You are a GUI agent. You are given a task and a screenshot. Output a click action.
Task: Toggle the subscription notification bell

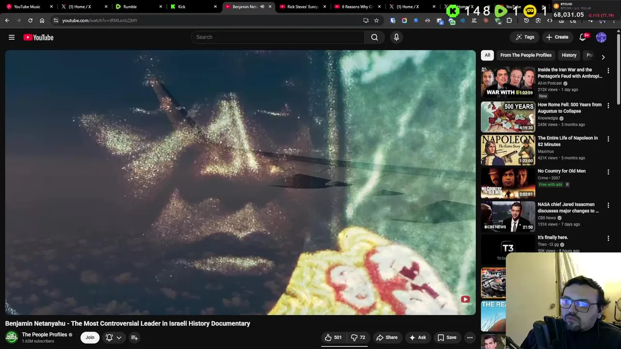click(x=109, y=337)
